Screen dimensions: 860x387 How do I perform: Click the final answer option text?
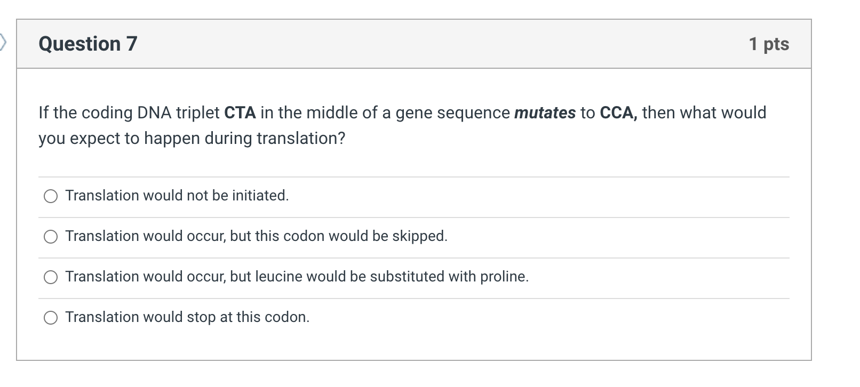point(188,317)
